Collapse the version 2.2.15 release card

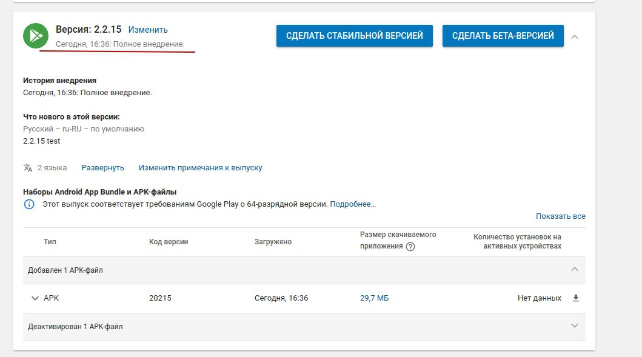pos(575,37)
